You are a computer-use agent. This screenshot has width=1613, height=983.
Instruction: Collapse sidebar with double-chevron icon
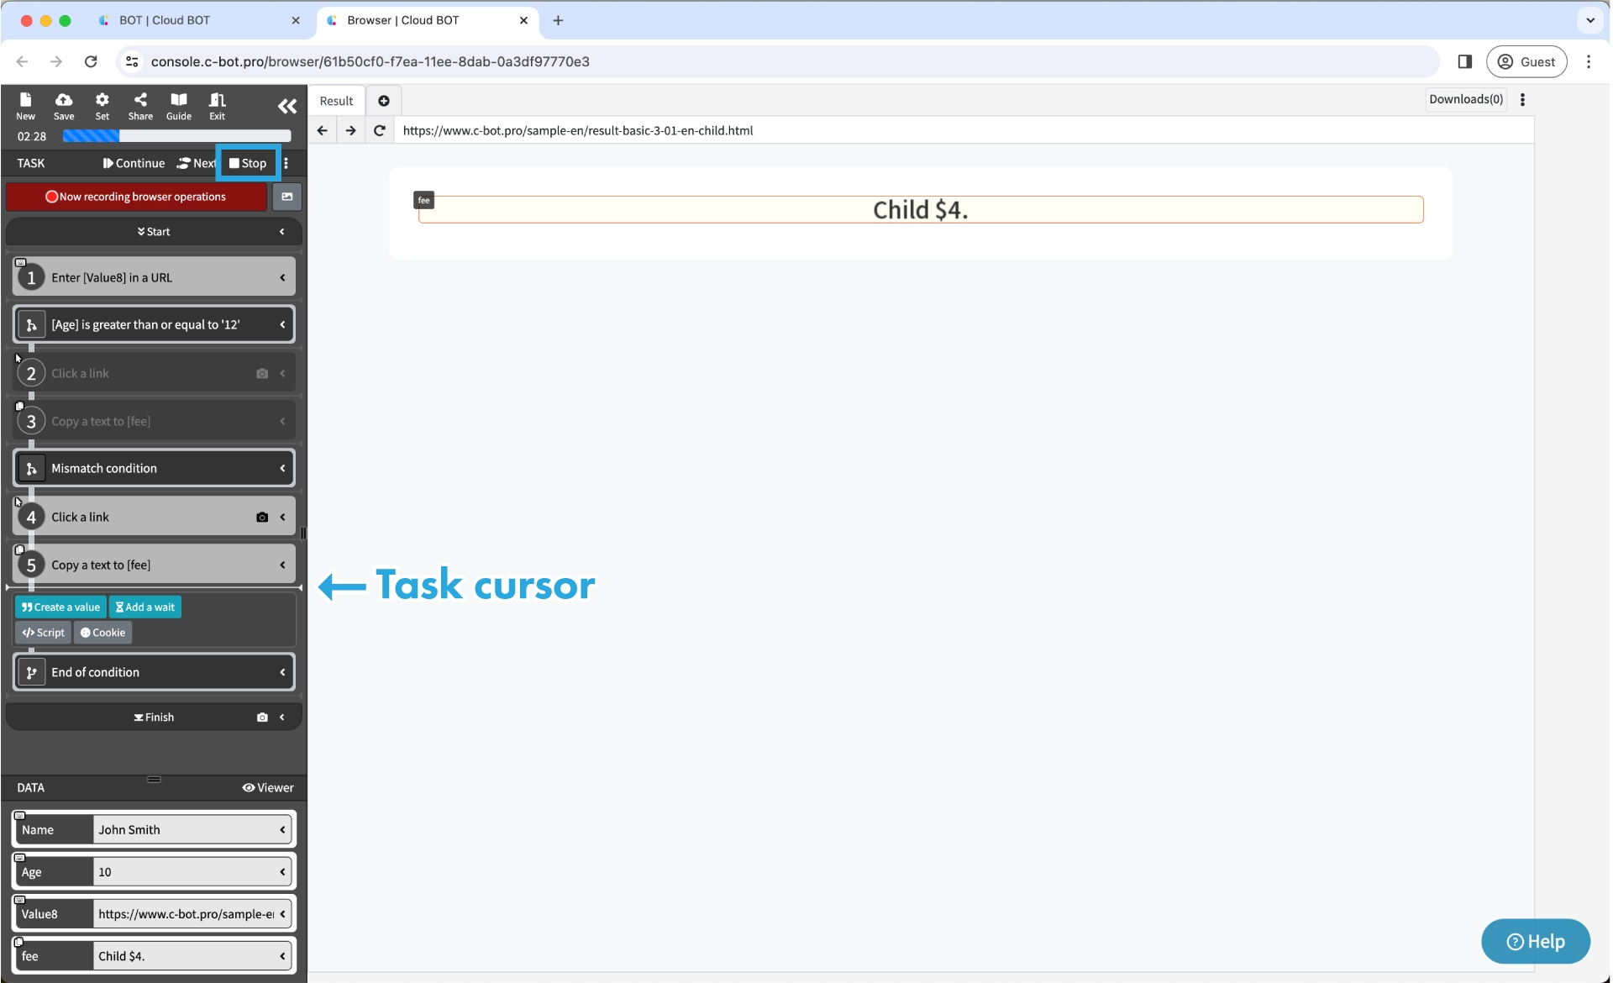[x=287, y=106]
